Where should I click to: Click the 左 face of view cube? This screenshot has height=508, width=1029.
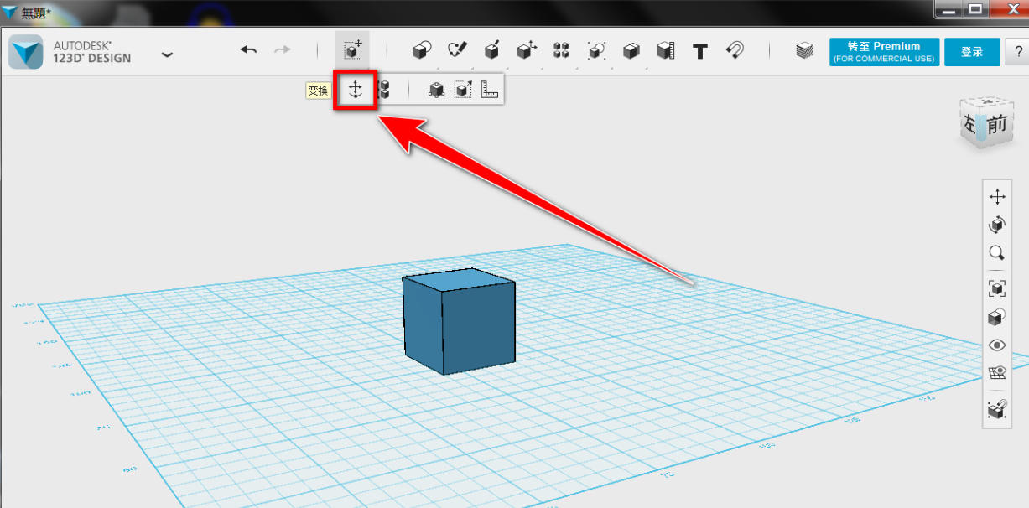(970, 124)
